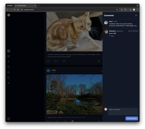Open the Search magnifier in sidebar
Image resolution: width=145 pixels, height=129 pixels.
[x=9, y=67]
